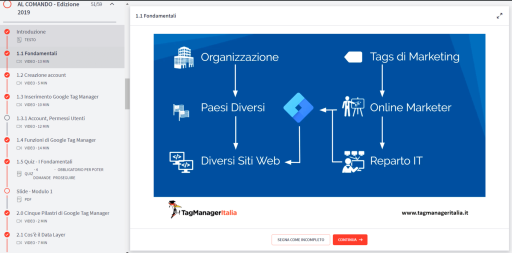Open lesson 1.3 Inserimento Google Tag Manager
This screenshot has width=512, height=253.
coord(57,96)
